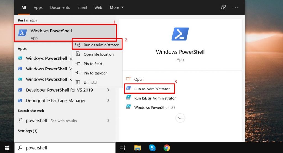
Task: Switch to the Documents tab
Action: click(59, 7)
